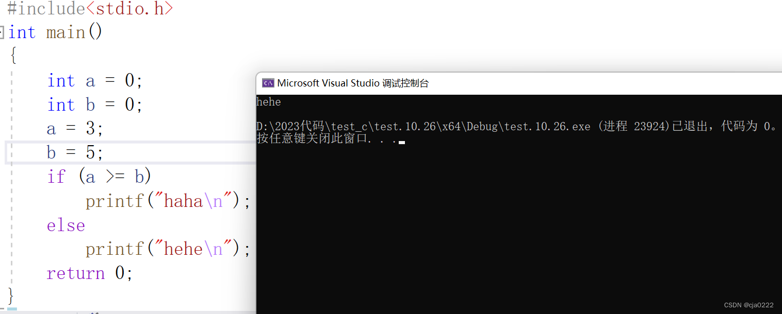Click the hehe output text in console
The image size is (782, 314).
pos(268,101)
